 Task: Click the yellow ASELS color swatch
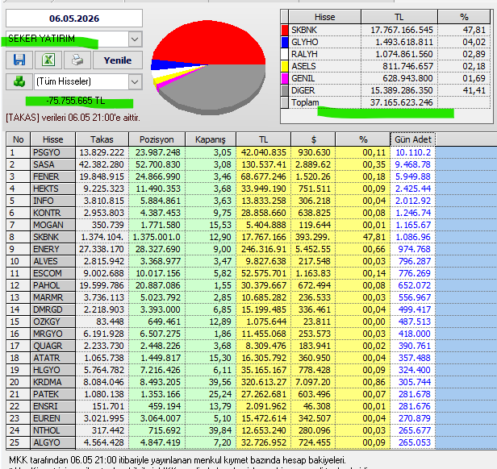point(285,66)
